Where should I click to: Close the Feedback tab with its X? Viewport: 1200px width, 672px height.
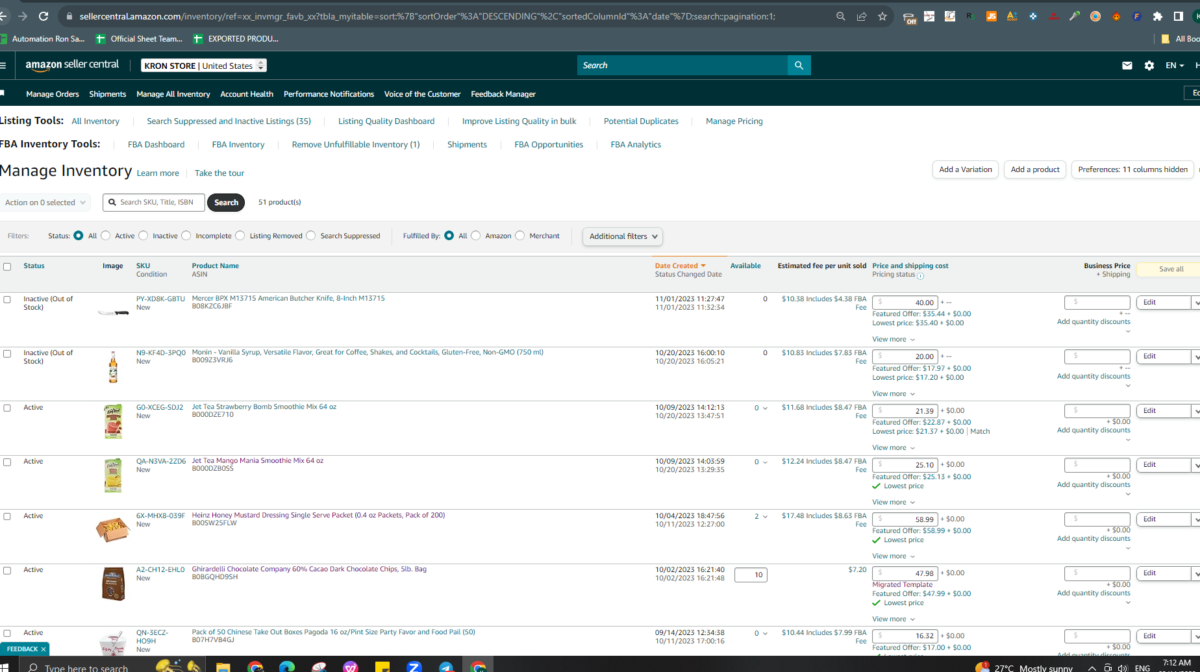(44, 649)
